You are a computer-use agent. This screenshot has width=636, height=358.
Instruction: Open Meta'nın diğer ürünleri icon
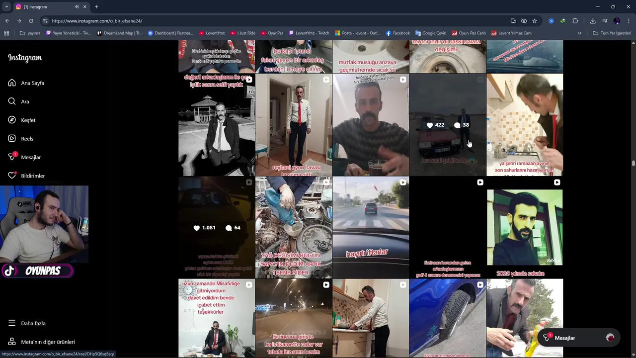tap(12, 342)
